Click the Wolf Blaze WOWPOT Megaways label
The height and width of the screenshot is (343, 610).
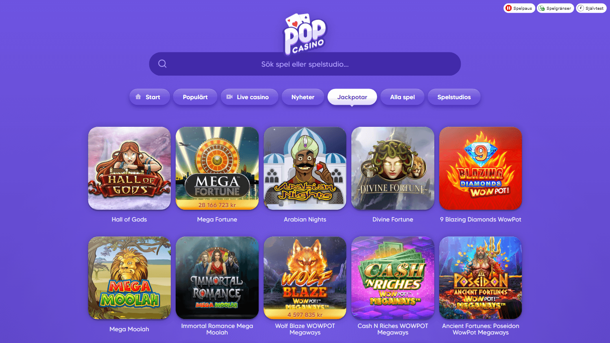tap(305, 329)
